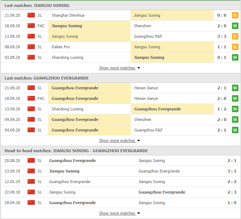Expand more matches under Guangzhou Evergrande section

tap(120, 141)
